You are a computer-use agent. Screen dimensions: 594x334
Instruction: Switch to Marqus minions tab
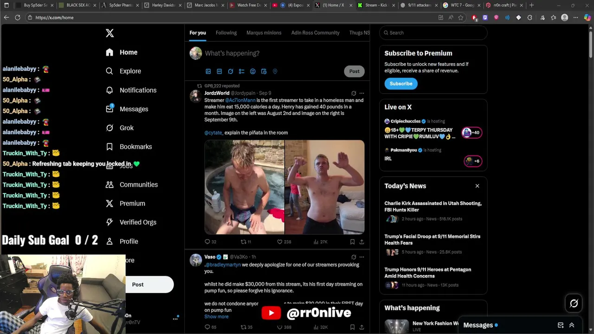264,33
